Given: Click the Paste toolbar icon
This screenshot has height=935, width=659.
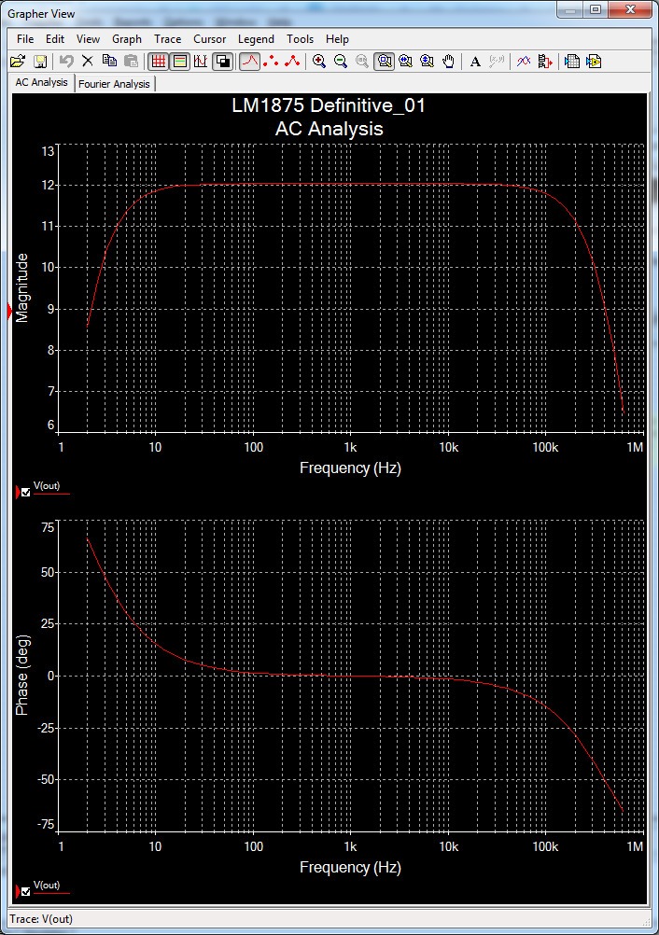Looking at the screenshot, I should pos(131,61).
